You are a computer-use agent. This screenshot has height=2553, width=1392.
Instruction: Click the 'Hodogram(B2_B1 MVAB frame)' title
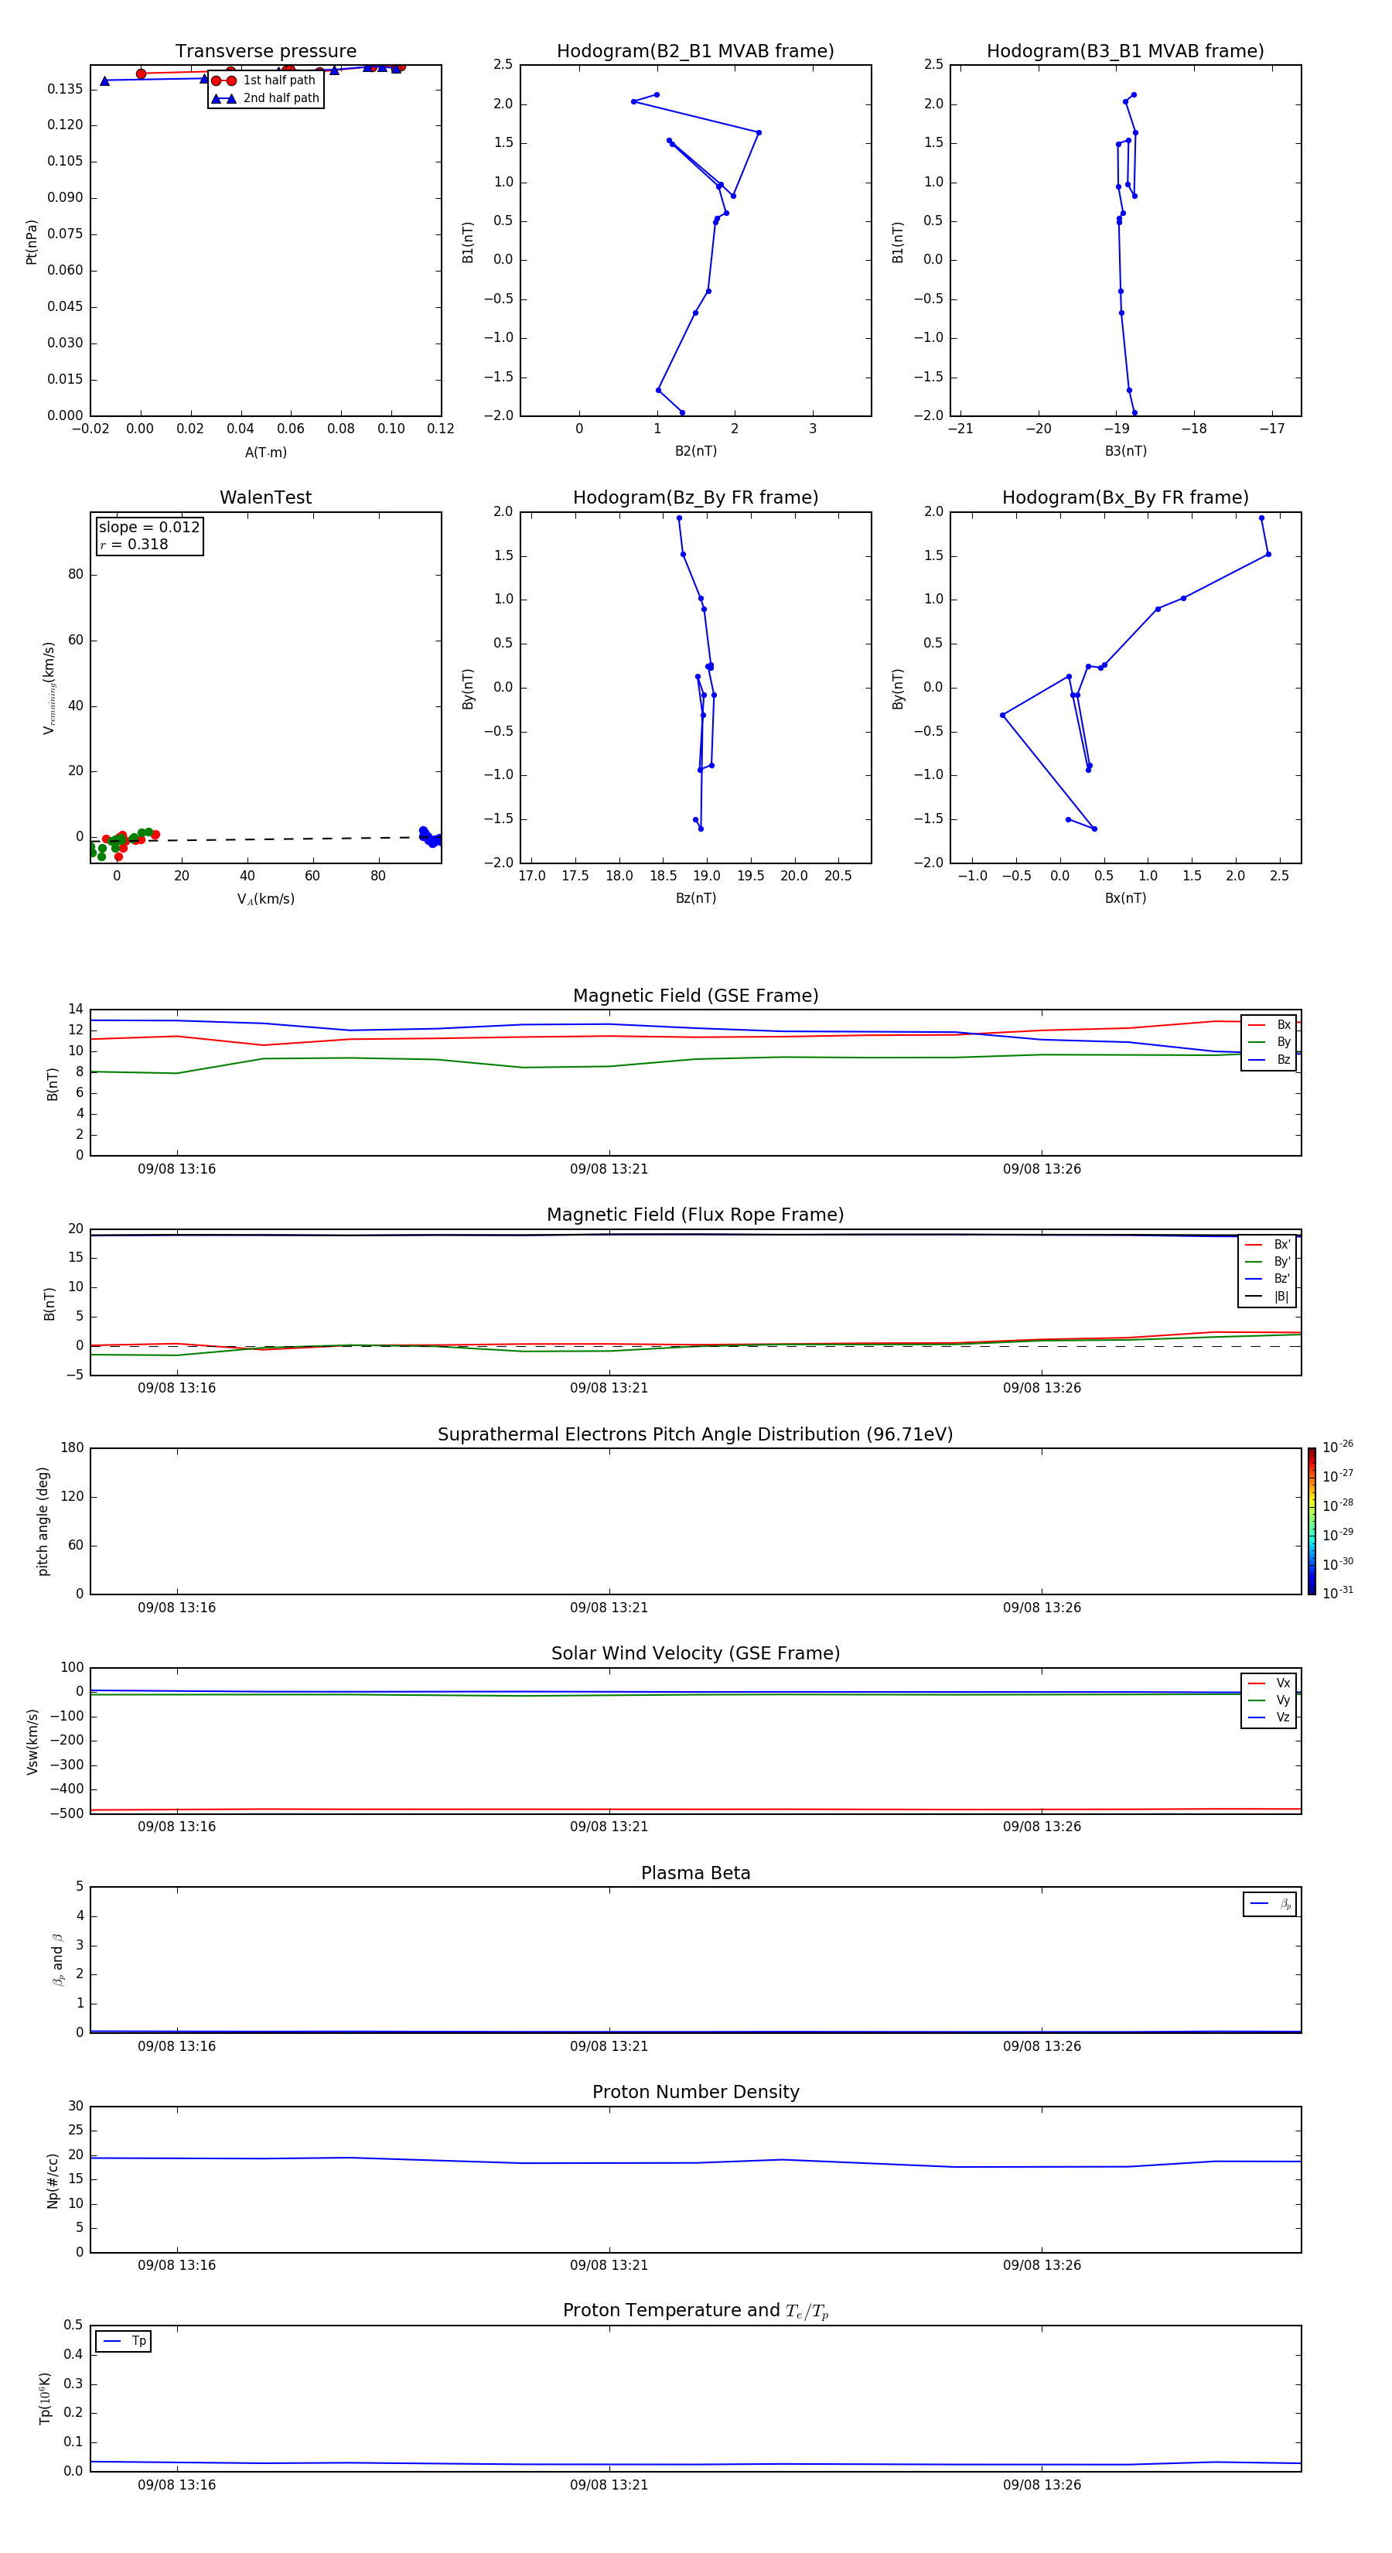pos(695,52)
